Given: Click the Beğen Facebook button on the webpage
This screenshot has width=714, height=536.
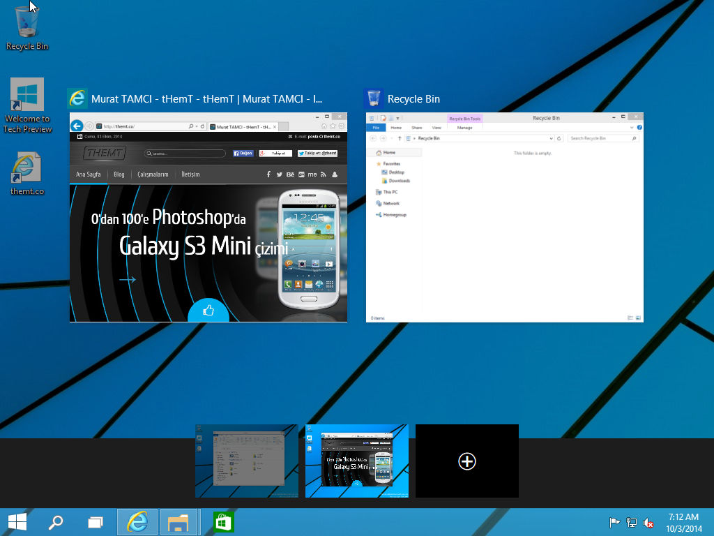Looking at the screenshot, I should click(244, 154).
